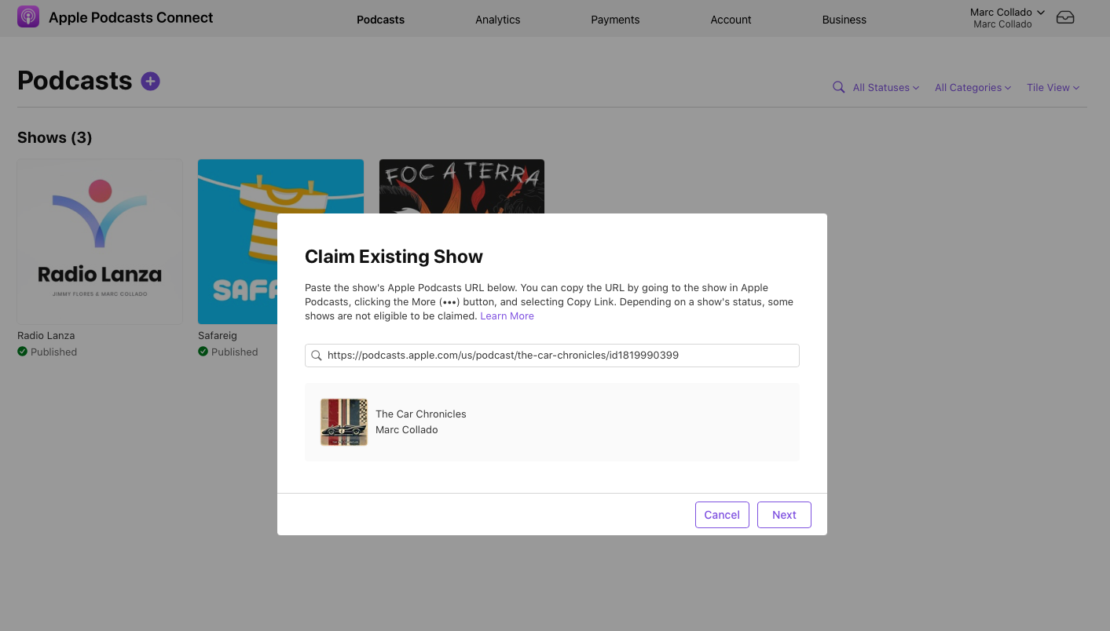Viewport: 1110px width, 631px height.
Task: Click the 'The Car Chronicles' result title
Action: point(421,414)
